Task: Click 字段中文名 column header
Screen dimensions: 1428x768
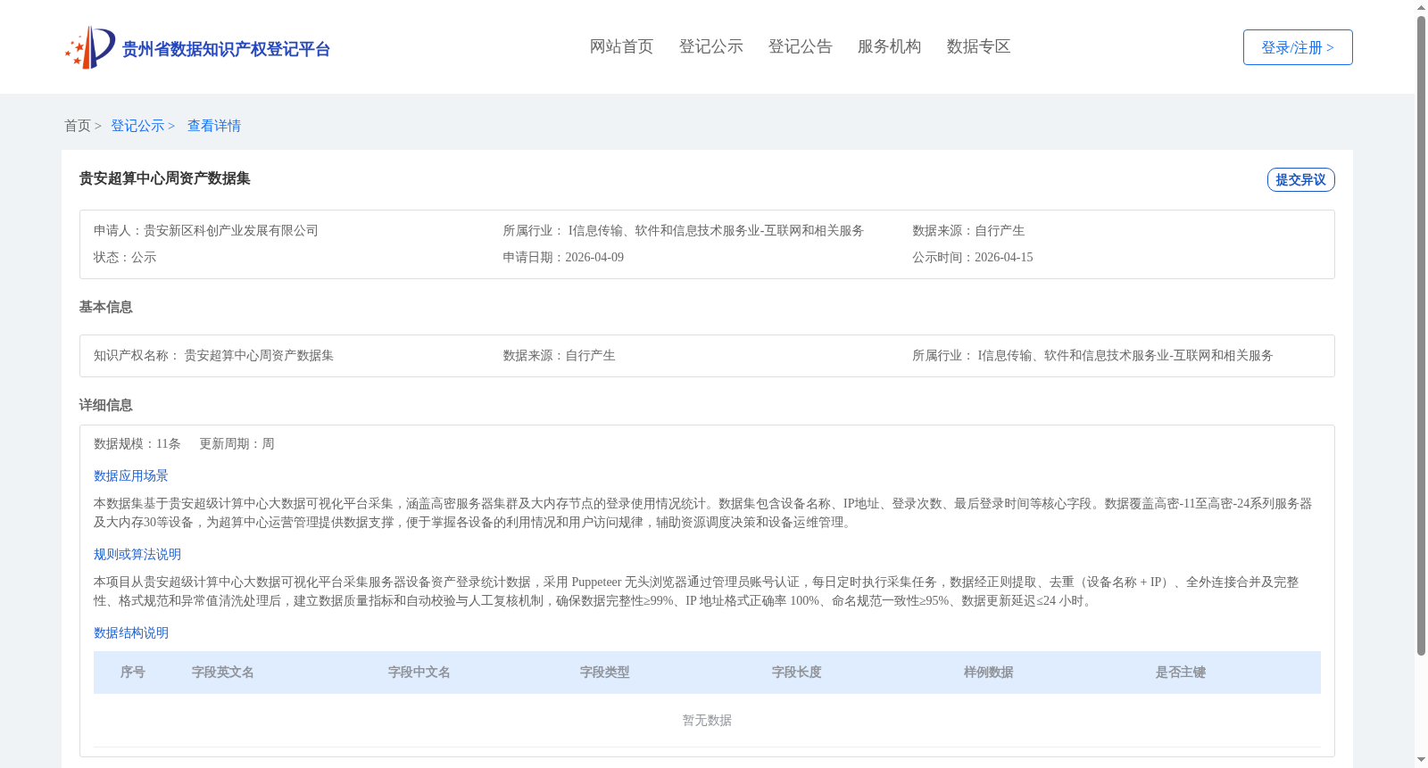Action: 419,672
